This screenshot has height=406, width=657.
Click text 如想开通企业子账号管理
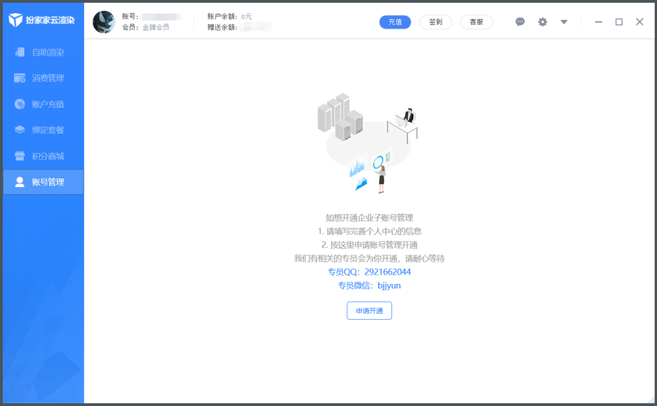pos(369,218)
